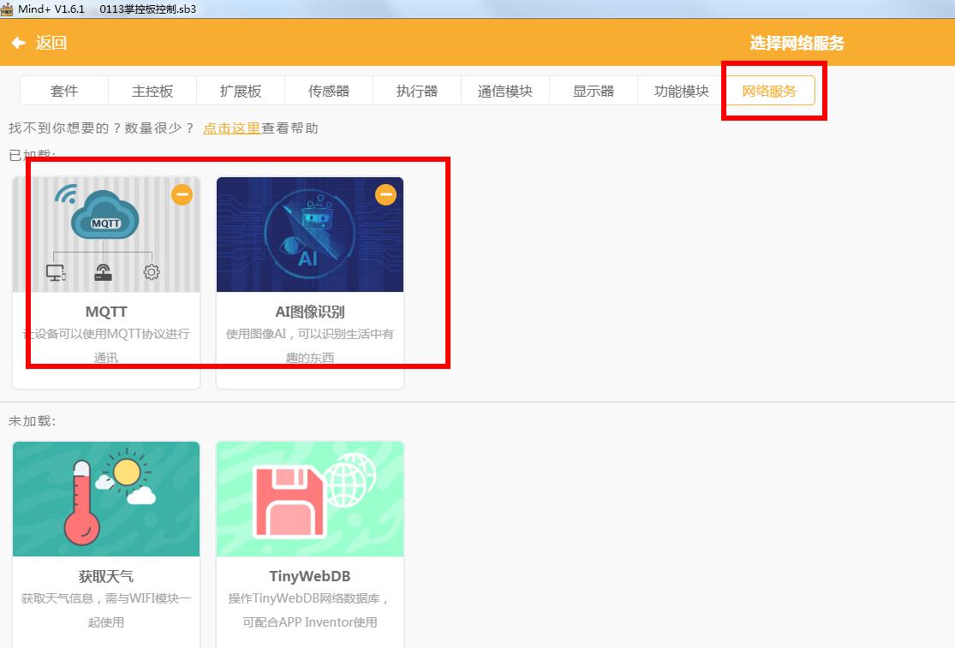
Task: Click the AI图像识别 card title
Action: 310,312
